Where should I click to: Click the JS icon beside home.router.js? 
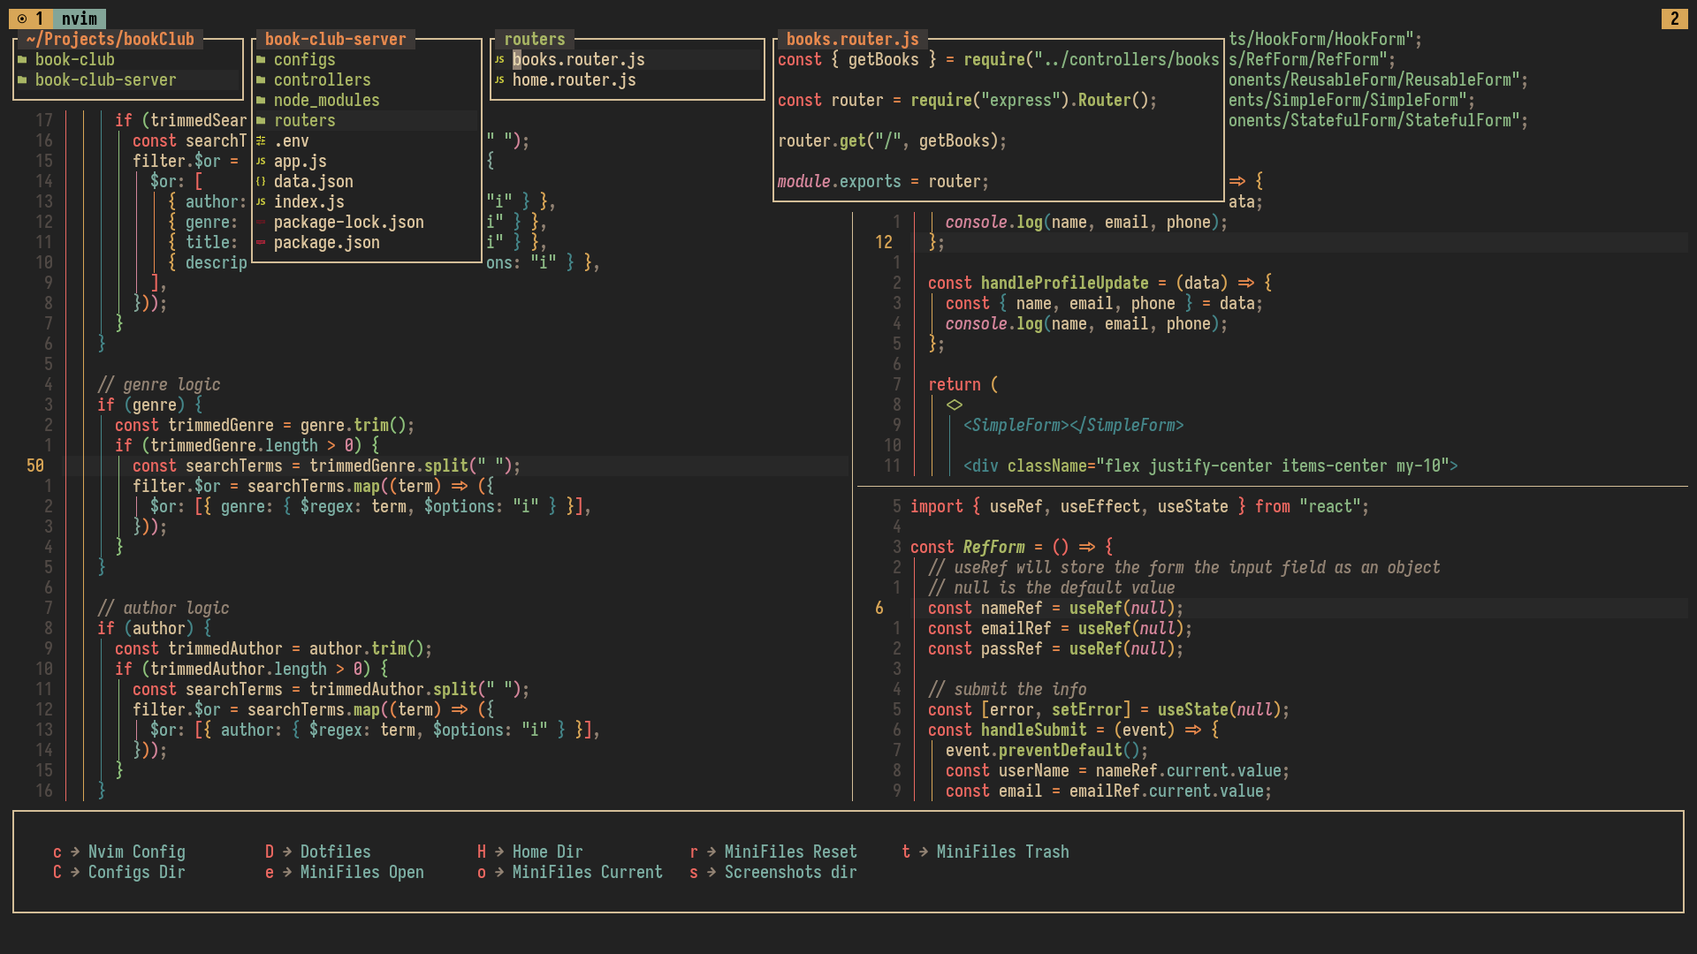(499, 80)
